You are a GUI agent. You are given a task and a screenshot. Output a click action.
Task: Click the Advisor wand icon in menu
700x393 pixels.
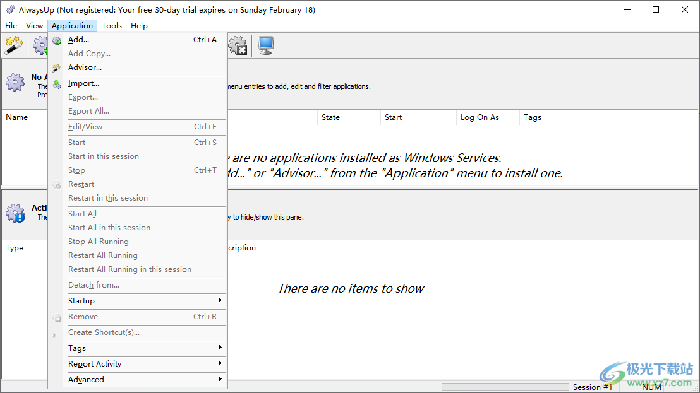point(57,68)
